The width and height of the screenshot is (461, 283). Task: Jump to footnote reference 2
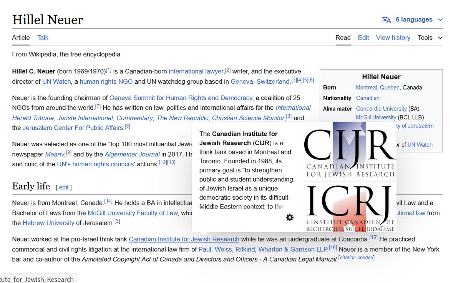click(x=228, y=70)
